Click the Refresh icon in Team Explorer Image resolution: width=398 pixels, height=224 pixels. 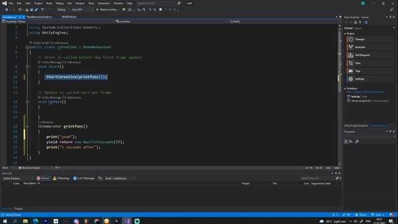point(366,22)
